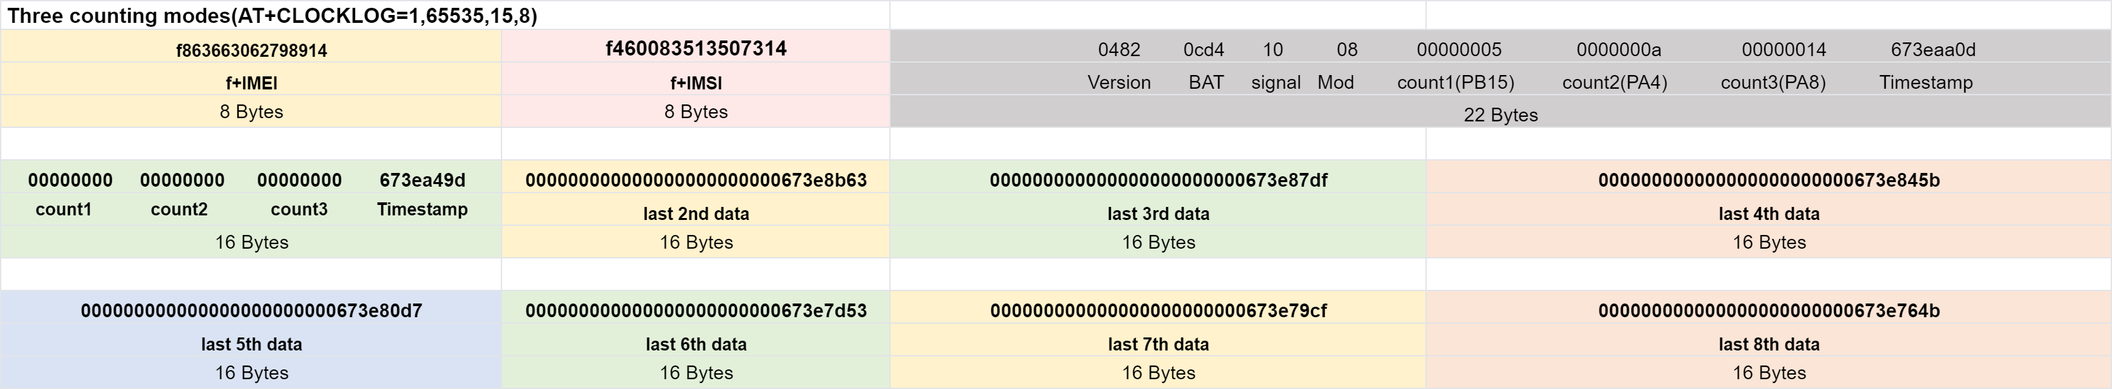Select the cell containing f863663062798914
Viewport: 2112px width, 389px height.
[x=251, y=50]
